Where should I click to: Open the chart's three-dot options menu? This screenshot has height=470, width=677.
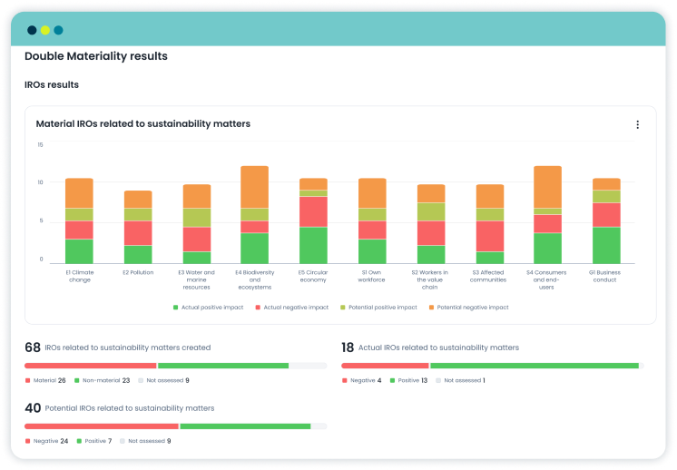pyautogui.click(x=637, y=124)
